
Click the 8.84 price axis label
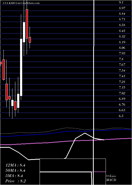click(122, 14)
